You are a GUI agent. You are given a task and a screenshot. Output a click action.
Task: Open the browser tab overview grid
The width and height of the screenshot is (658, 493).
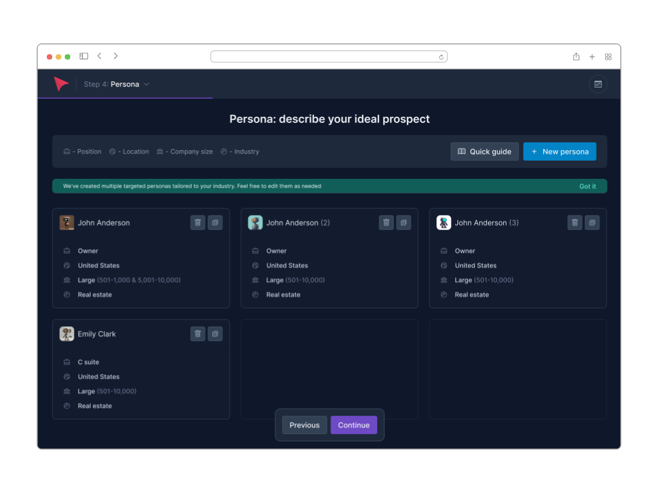[608, 56]
